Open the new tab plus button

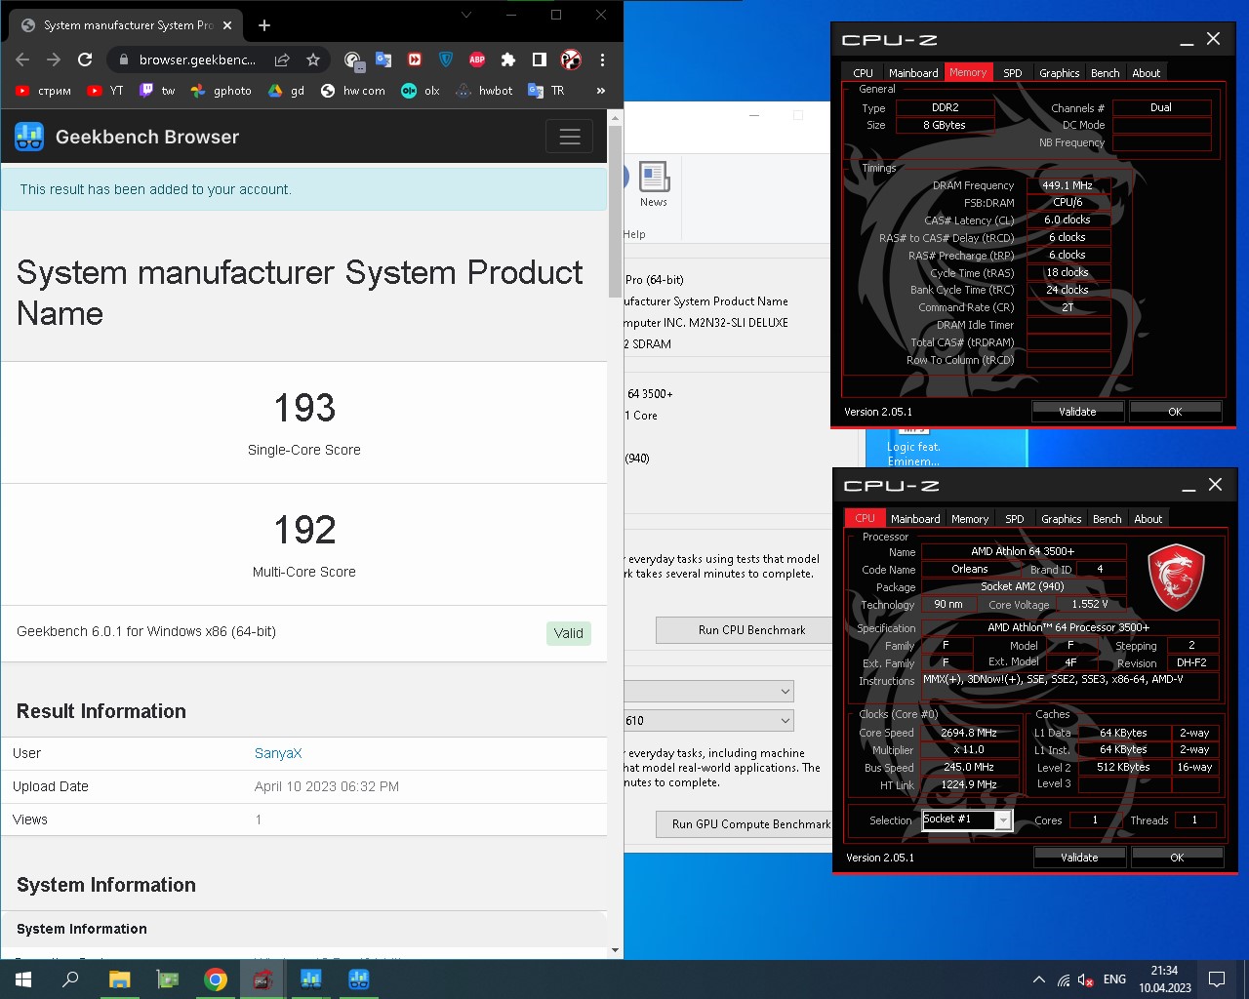click(264, 25)
